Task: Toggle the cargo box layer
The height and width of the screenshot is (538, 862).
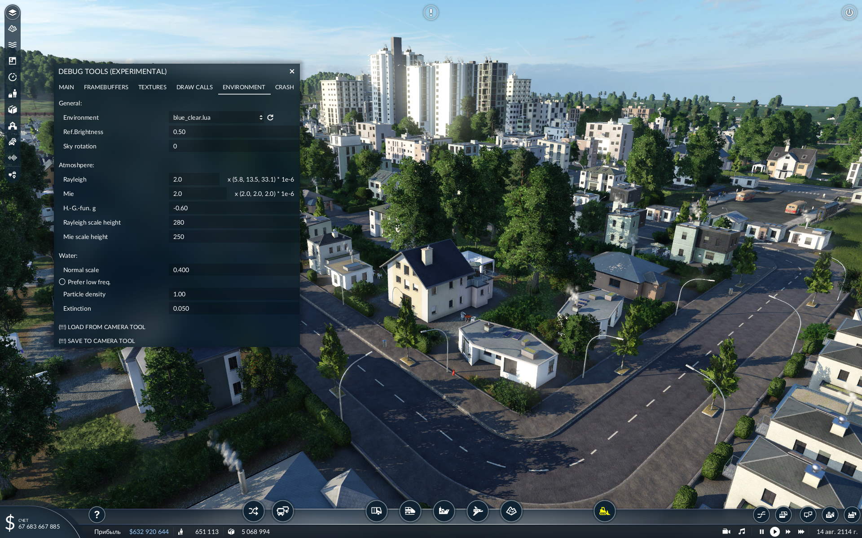Action: 13,109
